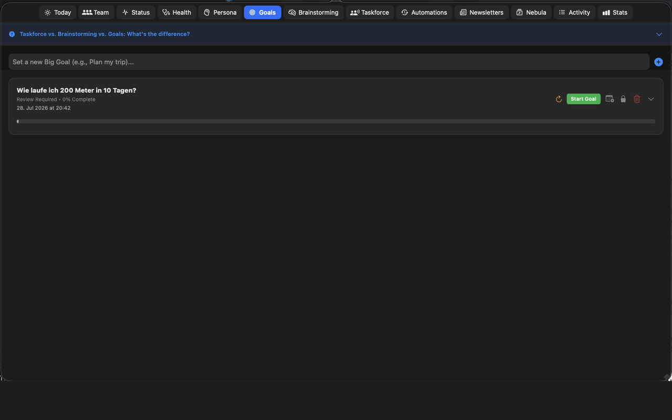Click the date "28. Jul 2026 at 20:42"
The height and width of the screenshot is (420, 672).
(44, 108)
